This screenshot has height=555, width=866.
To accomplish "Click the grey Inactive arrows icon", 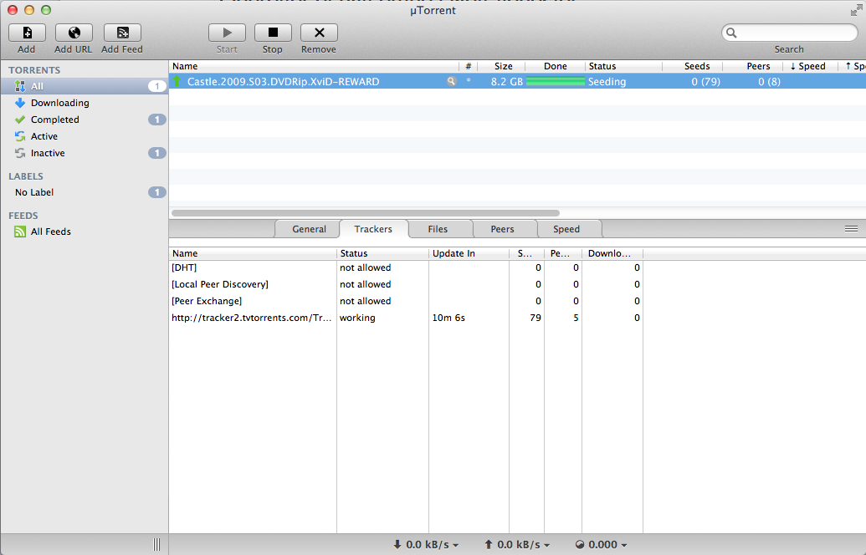I will click(20, 153).
